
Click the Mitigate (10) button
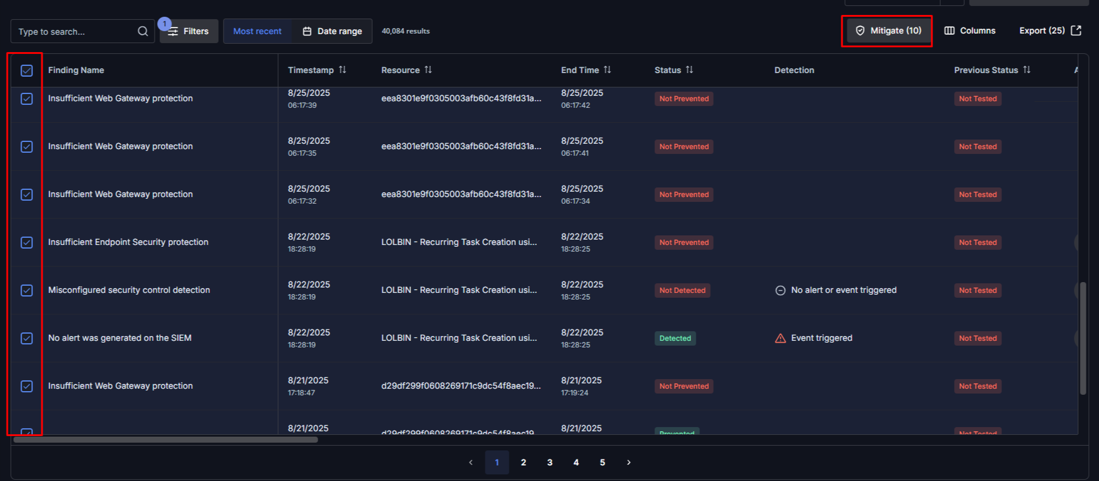887,31
